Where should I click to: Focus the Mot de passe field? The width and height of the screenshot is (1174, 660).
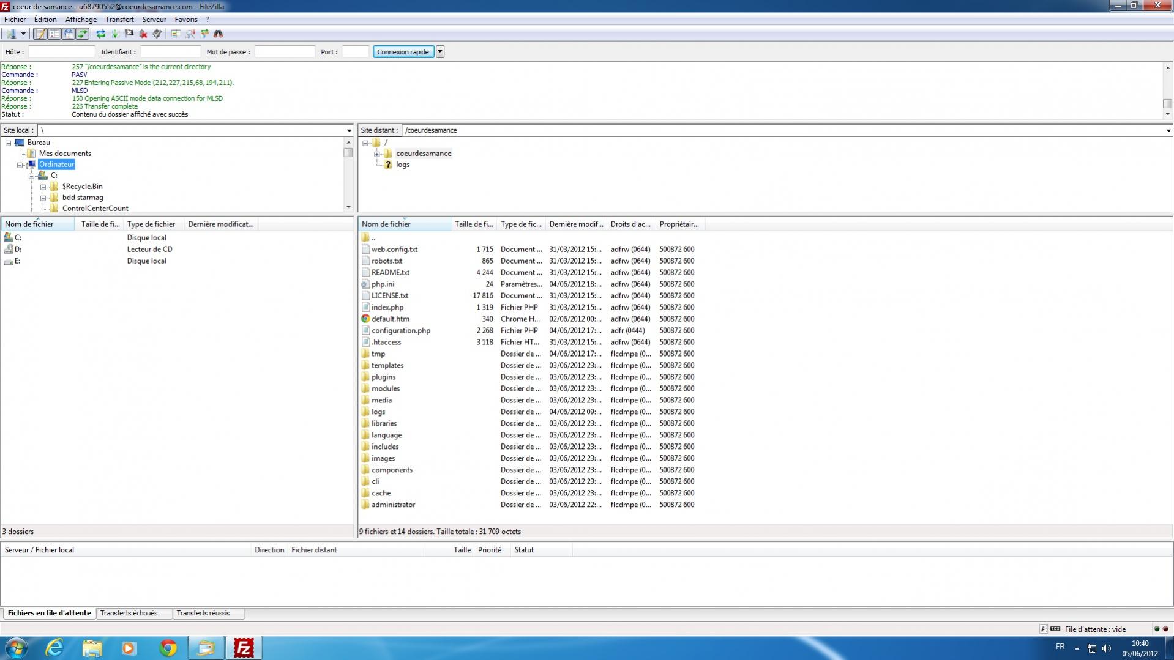pyautogui.click(x=285, y=52)
